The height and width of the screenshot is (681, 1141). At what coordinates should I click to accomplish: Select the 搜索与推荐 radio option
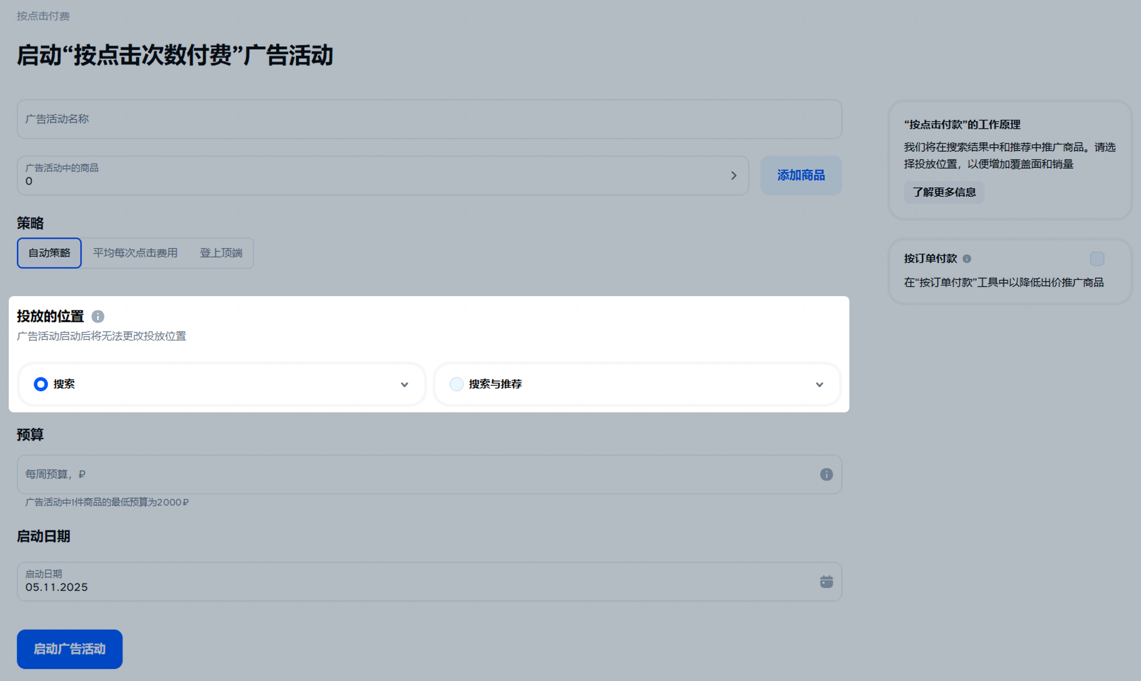(x=457, y=384)
